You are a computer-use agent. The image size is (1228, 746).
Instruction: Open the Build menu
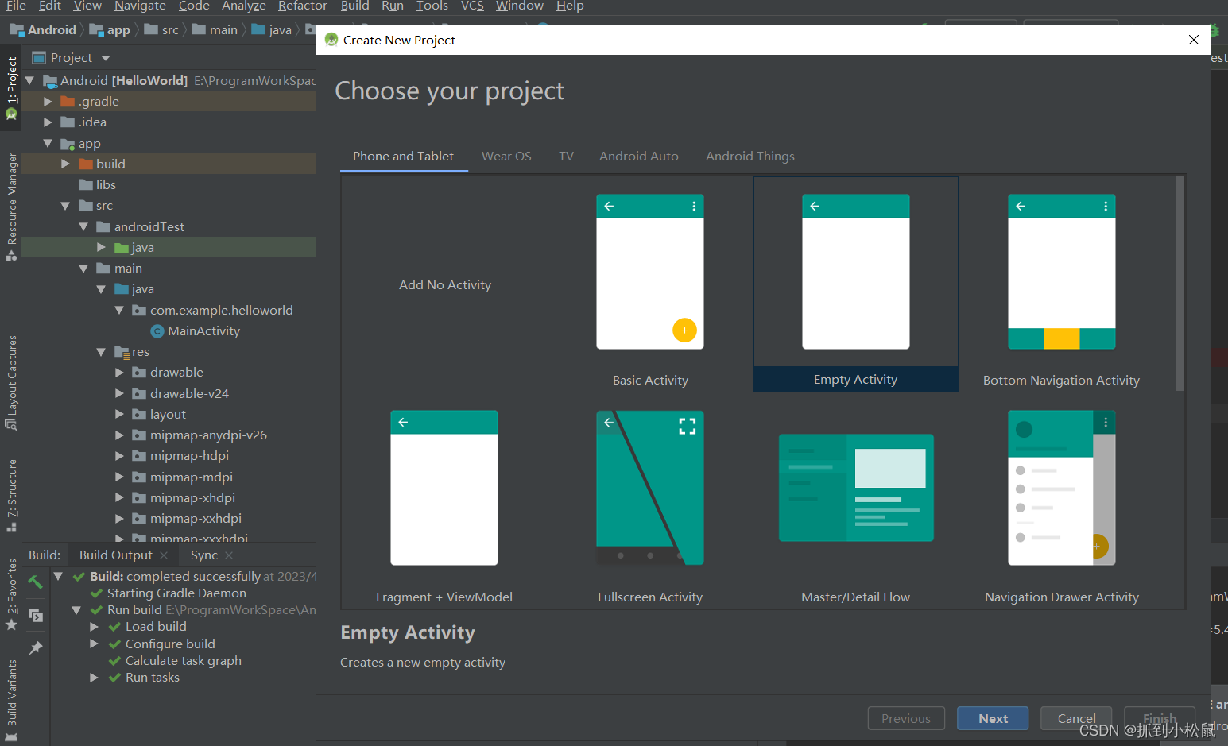point(354,6)
